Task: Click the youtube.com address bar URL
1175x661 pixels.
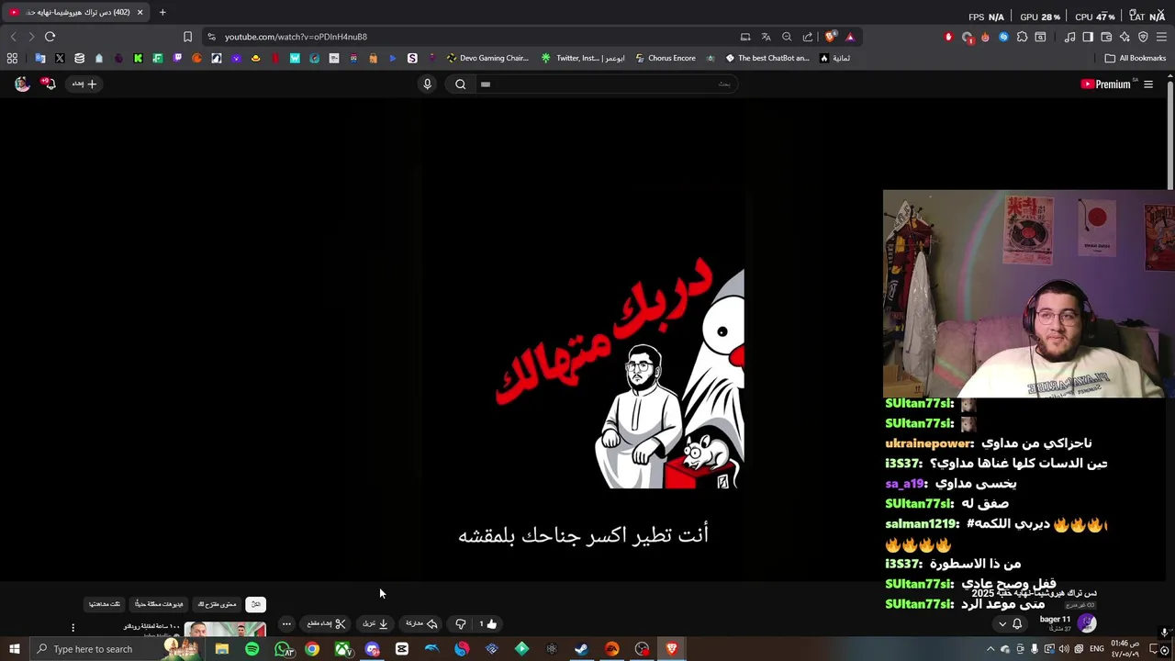Action: click(x=296, y=37)
